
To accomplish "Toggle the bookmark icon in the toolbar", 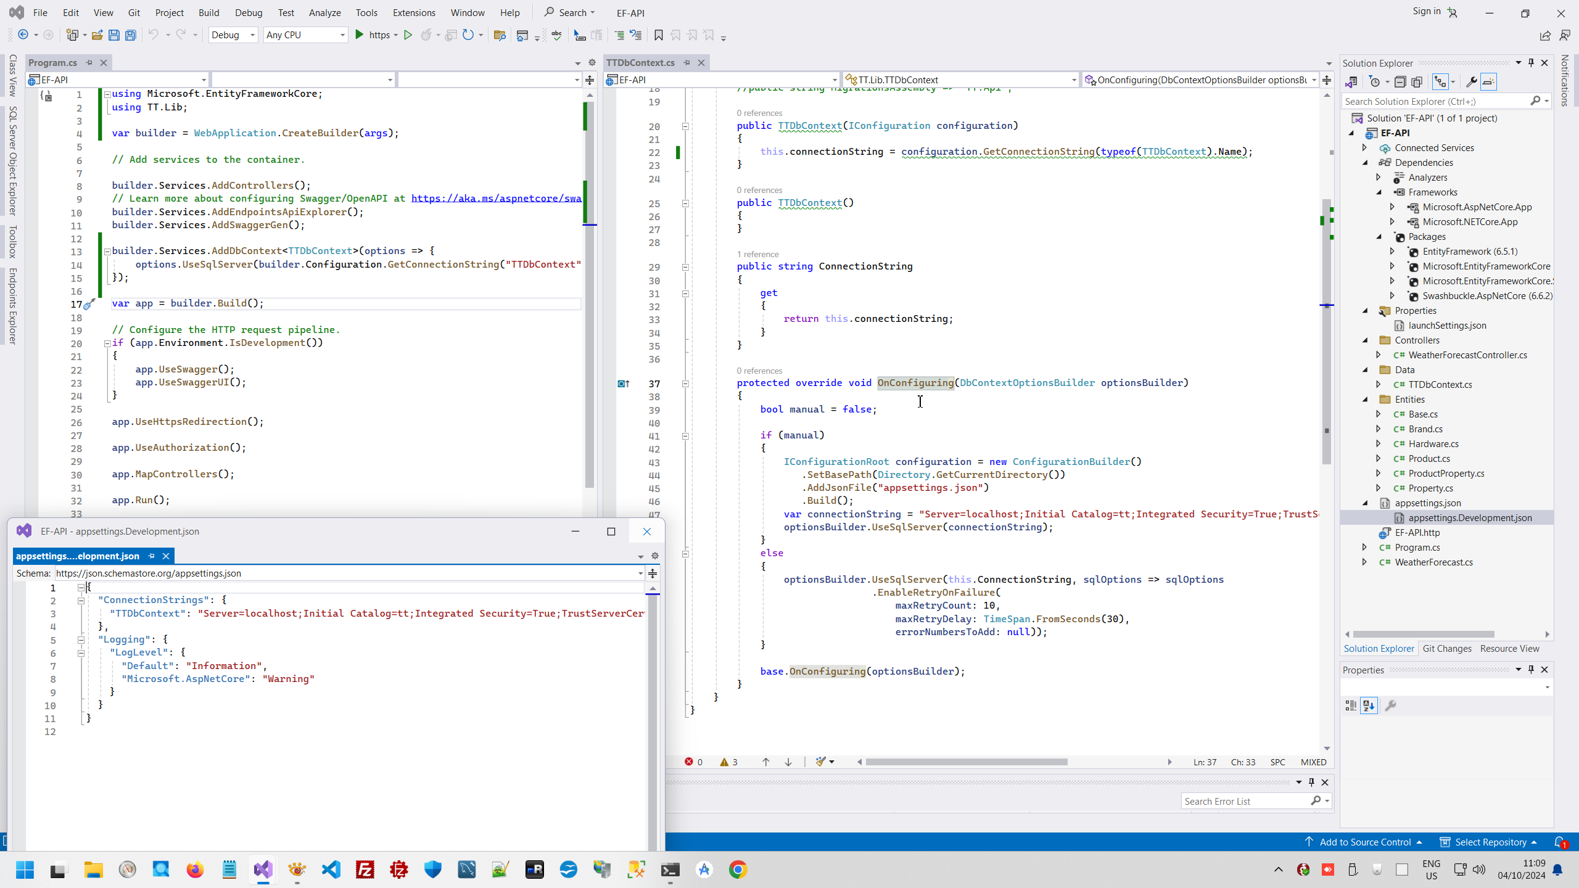I will tap(658, 35).
